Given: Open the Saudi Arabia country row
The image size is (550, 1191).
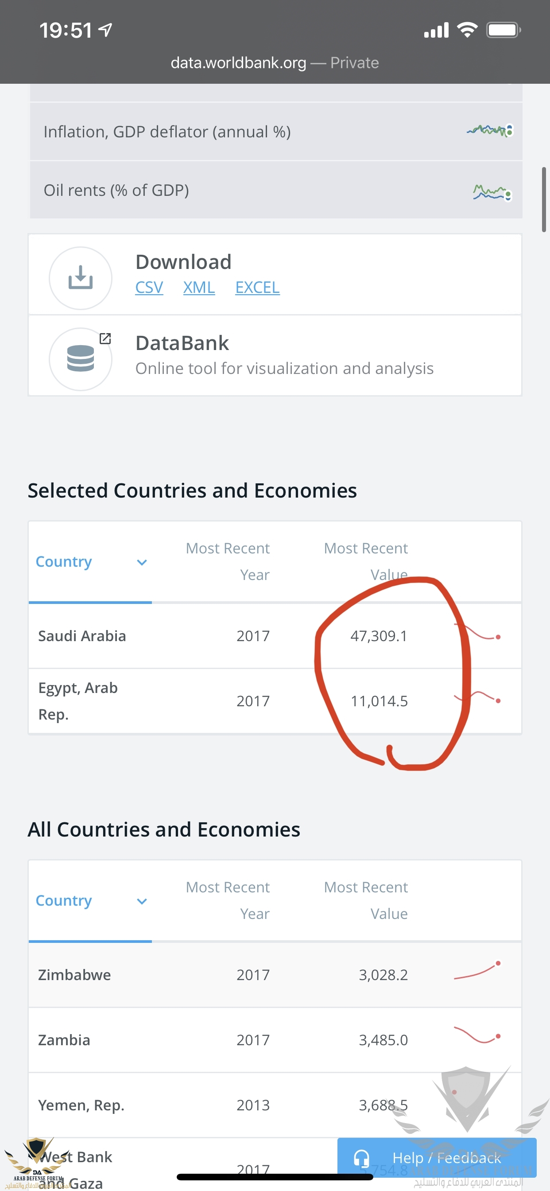Looking at the screenshot, I should [82, 636].
